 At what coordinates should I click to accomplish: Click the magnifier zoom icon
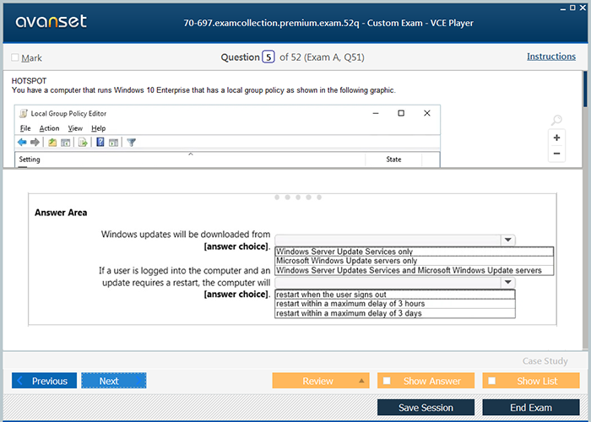[x=556, y=120]
